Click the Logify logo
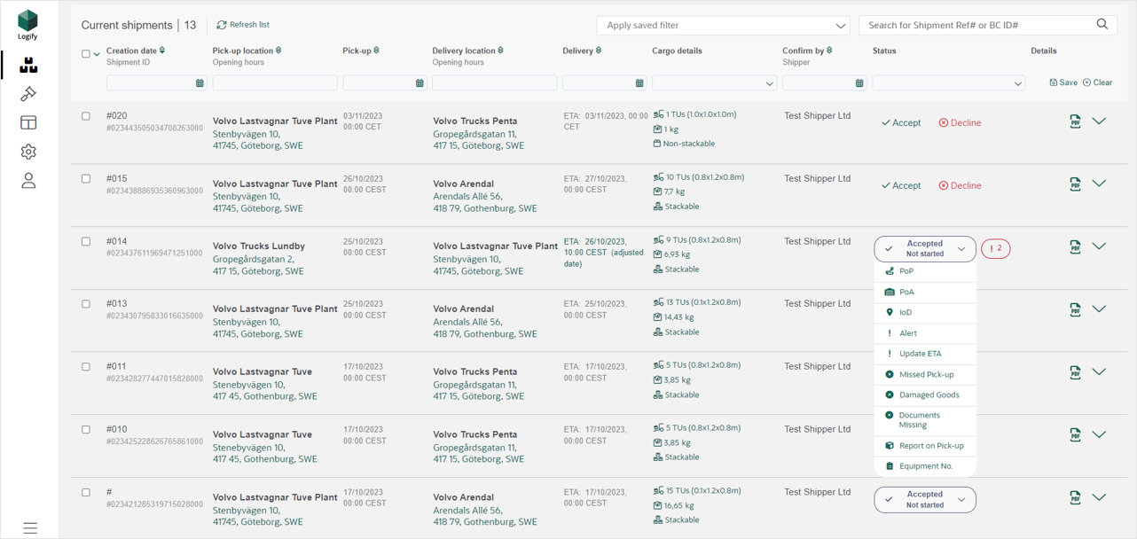This screenshot has height=539, width=1137. [28, 24]
